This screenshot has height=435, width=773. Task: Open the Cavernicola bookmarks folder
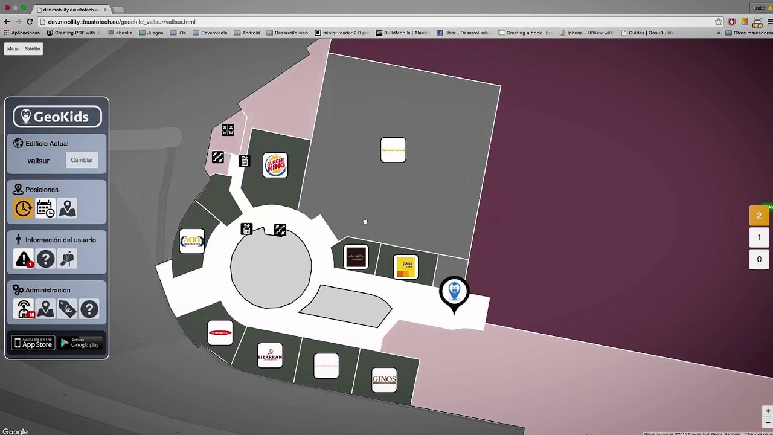point(210,33)
